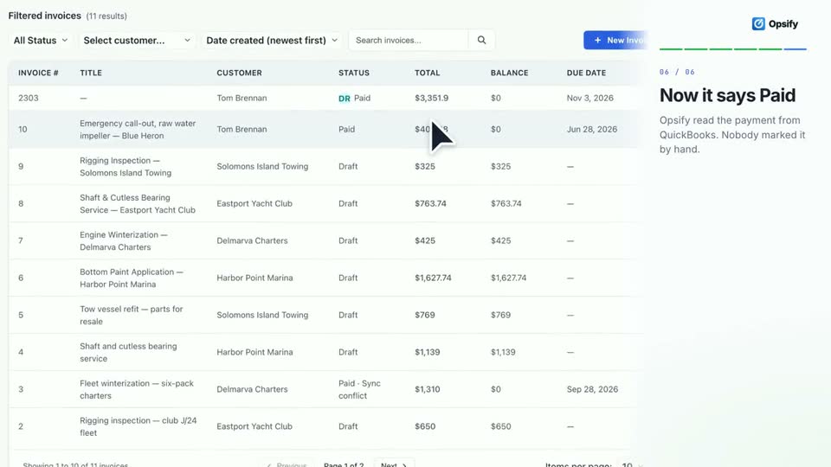Click the Jun 28, 2026 due date
Screen dimensions: 831x467
point(591,129)
